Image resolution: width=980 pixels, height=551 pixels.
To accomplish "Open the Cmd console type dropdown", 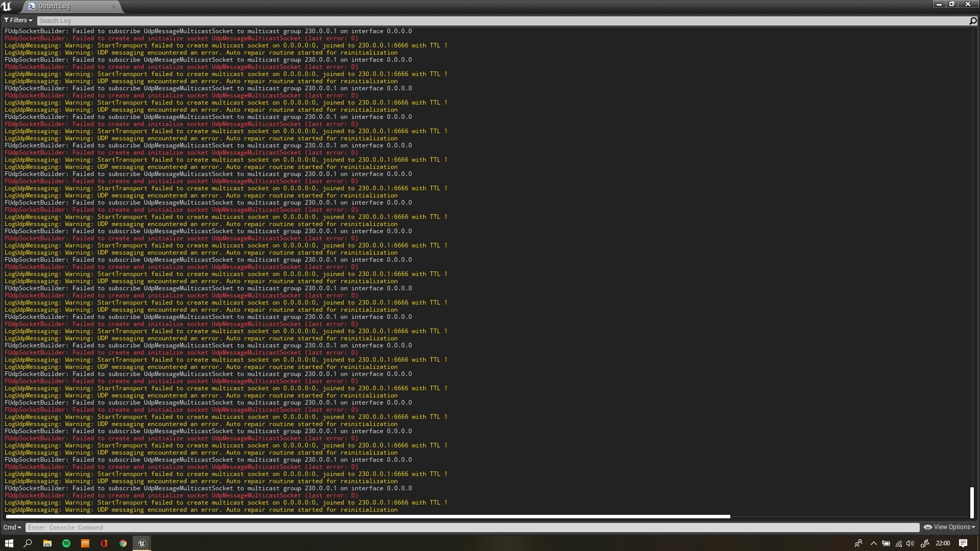I will pyautogui.click(x=12, y=527).
